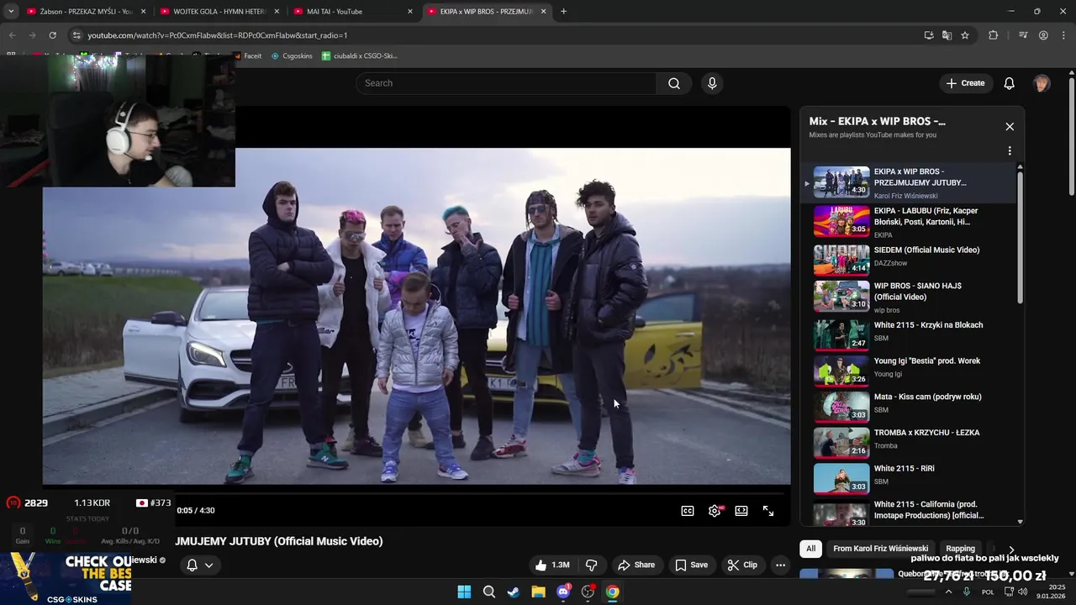Open the Windows Start menu

(464, 592)
